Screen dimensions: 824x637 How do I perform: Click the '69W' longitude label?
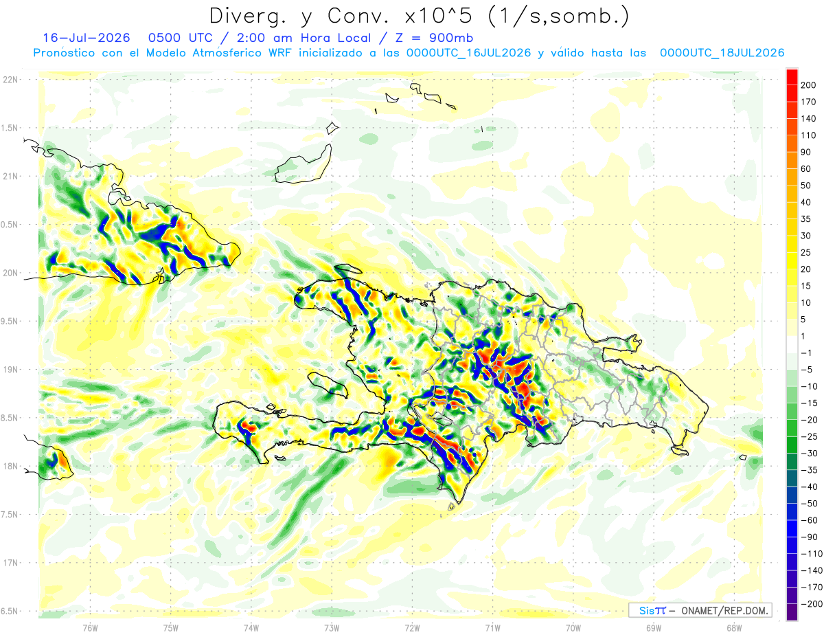pos(654,627)
